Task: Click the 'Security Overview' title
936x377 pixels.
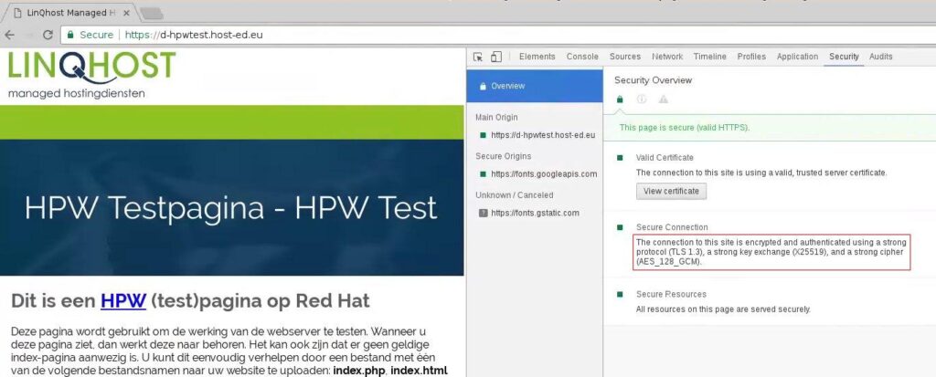Action: [x=653, y=80]
